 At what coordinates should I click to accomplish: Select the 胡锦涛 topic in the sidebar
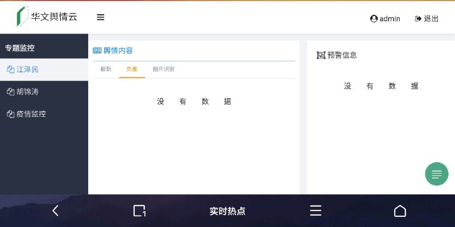[44, 92]
